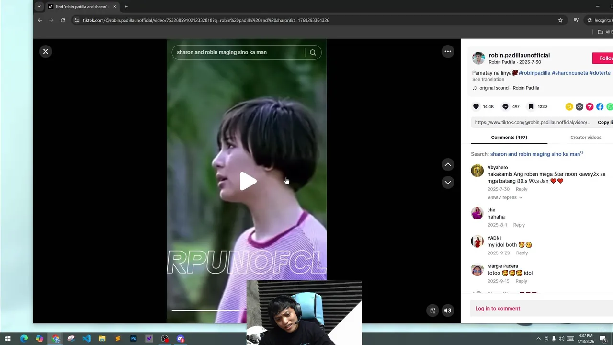Show hidden system tray icons
Viewport: 613px width, 345px height.
tap(538, 339)
